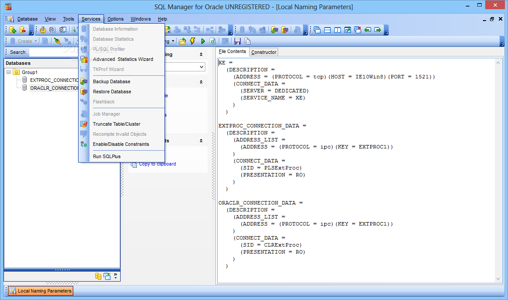The width and height of the screenshot is (508, 300).
Task: Click the green right arrow Next window icon
Action: [x=378, y=30]
